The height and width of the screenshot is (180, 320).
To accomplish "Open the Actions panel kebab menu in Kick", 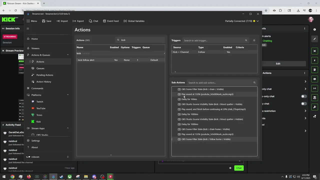I will point(304,73).
